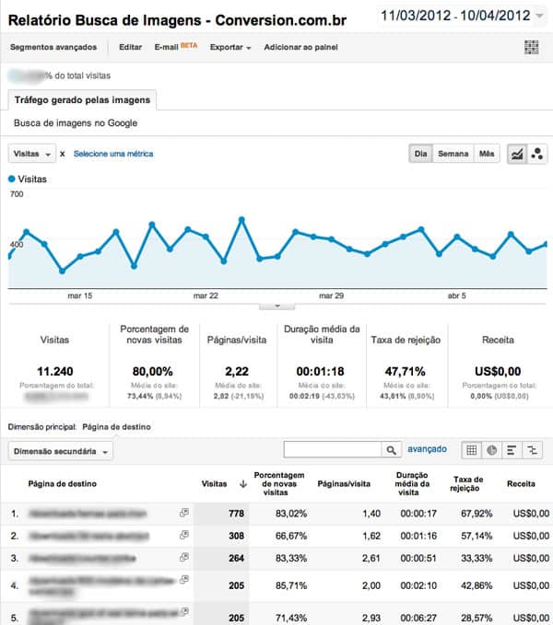Select the Tráfego gerado pelas imagens tab
This screenshot has width=553, height=625.
click(82, 99)
